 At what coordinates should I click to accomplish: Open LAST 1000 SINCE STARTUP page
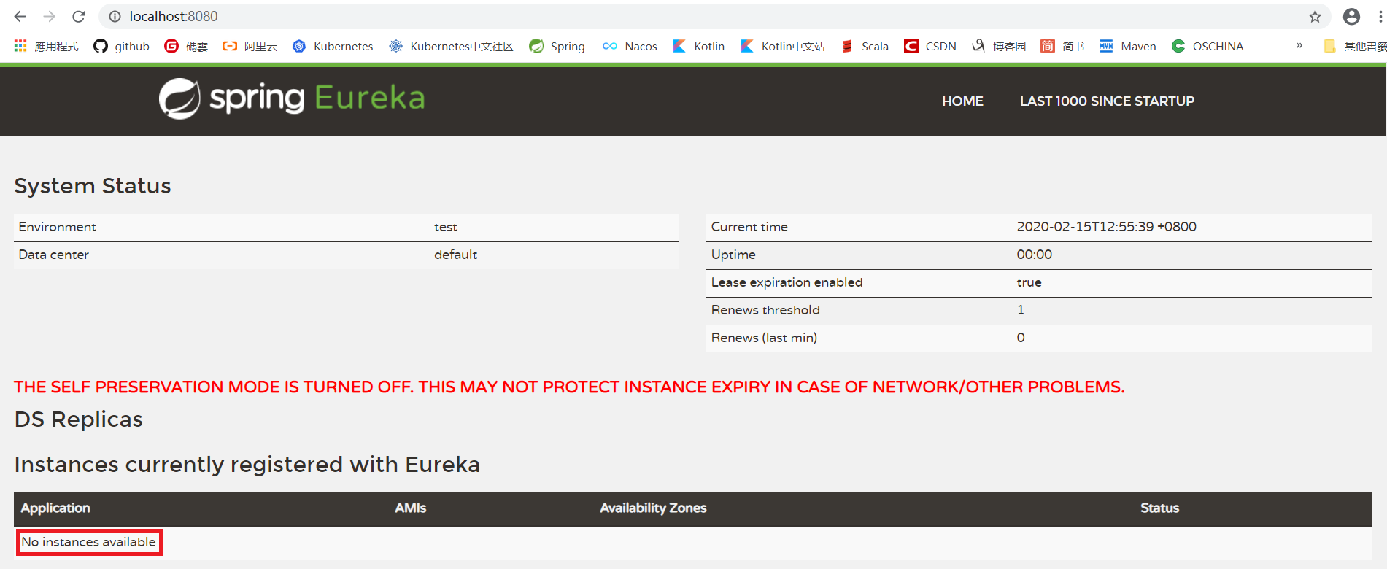point(1107,101)
